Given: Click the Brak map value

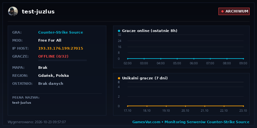Looking at the screenshot, I should click(x=43, y=68).
